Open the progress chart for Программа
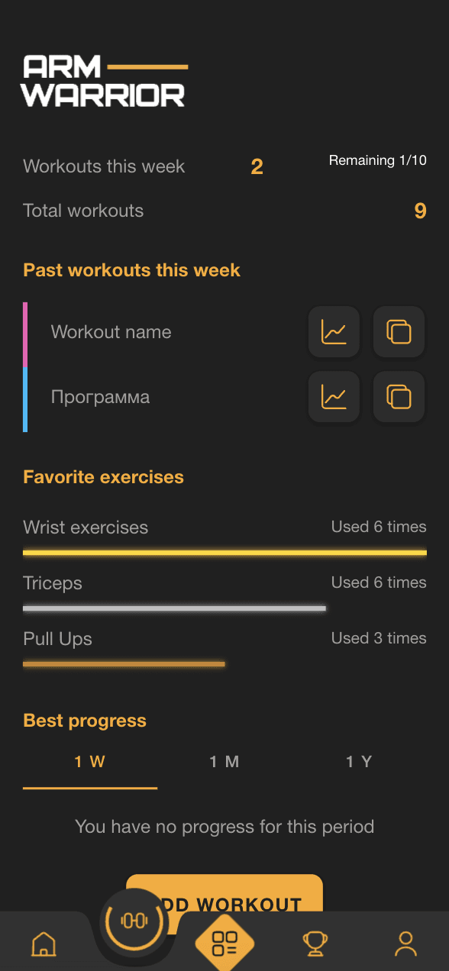This screenshot has height=971, width=449. (334, 397)
